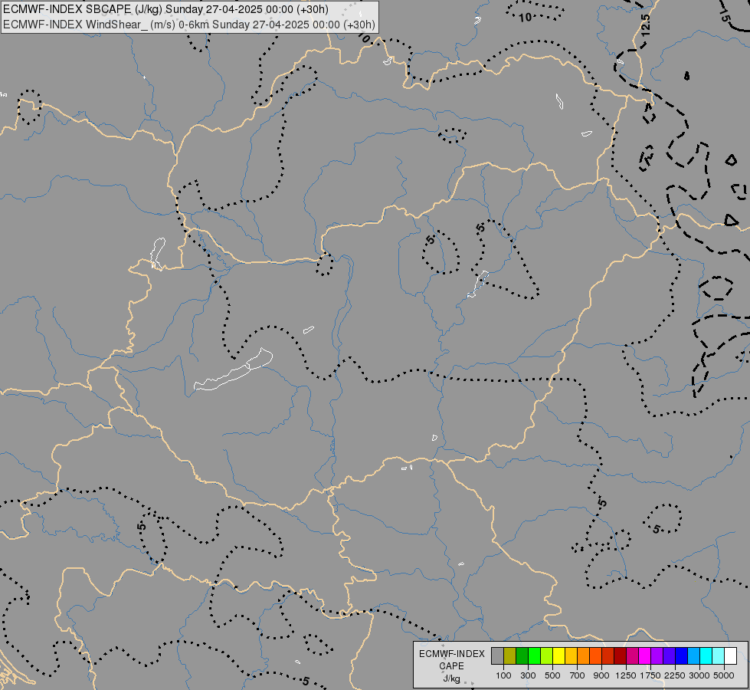
Task: Click ECMWF-INDEX title in the legend box
Action: pyautogui.click(x=452, y=654)
